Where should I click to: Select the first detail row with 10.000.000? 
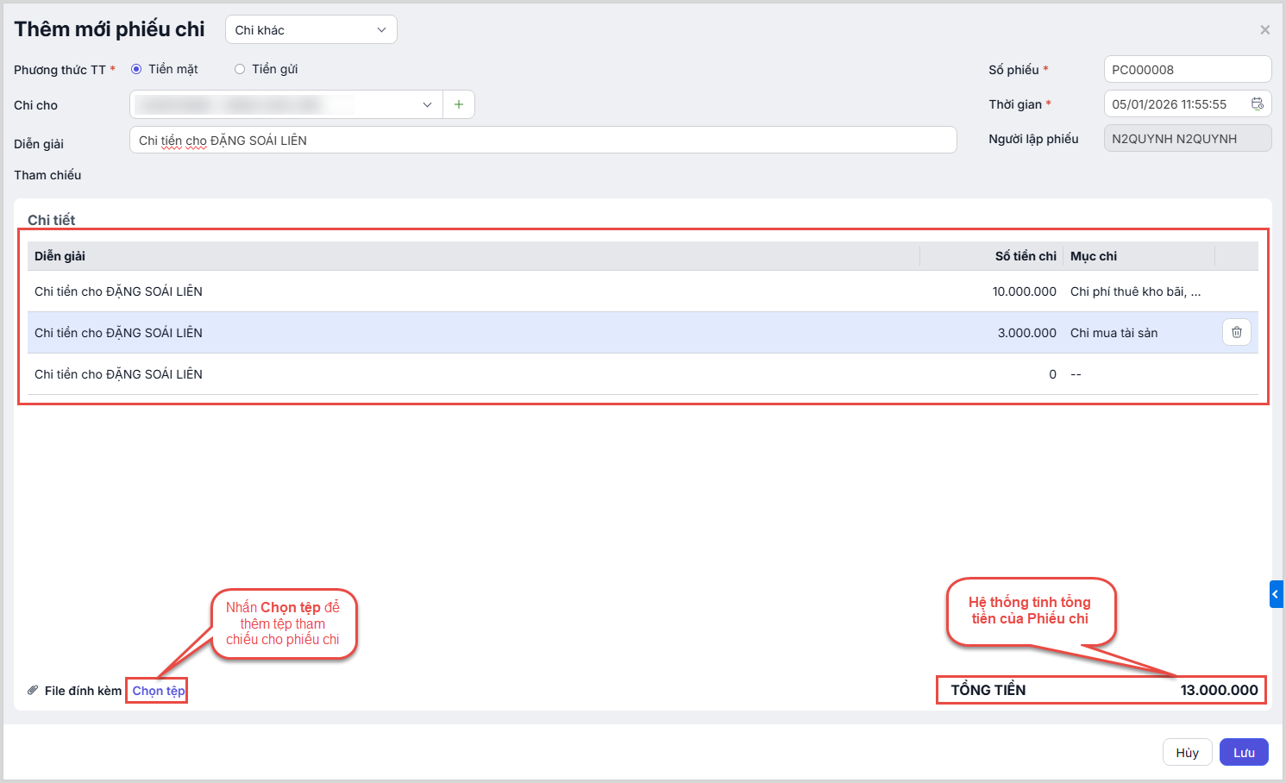coord(518,291)
